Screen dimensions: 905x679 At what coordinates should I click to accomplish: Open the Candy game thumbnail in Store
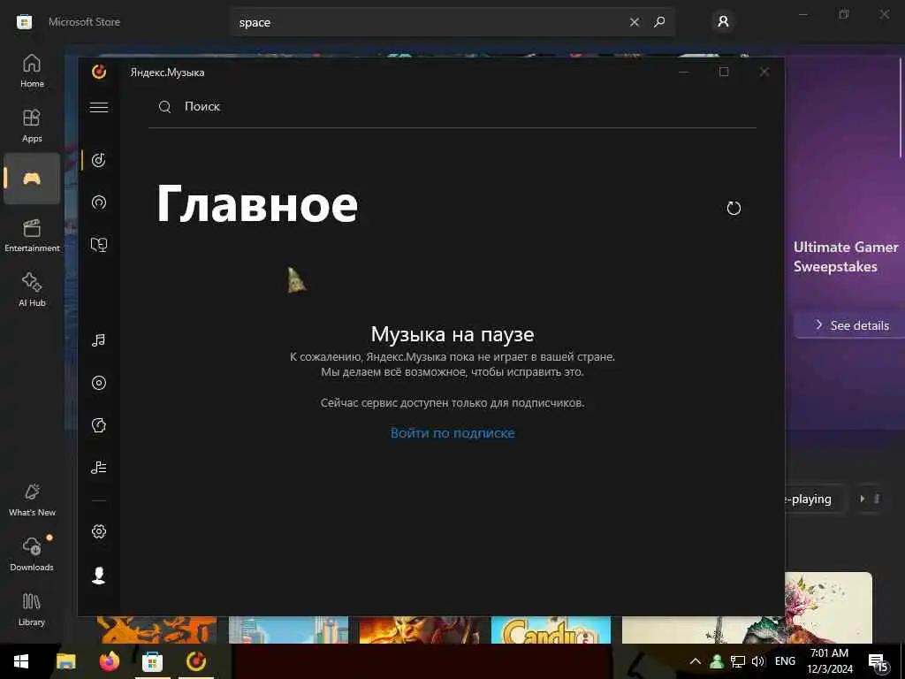pos(551,629)
